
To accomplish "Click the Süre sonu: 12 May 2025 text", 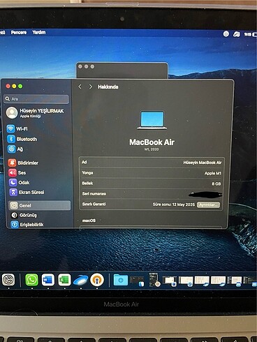I will (x=174, y=205).
